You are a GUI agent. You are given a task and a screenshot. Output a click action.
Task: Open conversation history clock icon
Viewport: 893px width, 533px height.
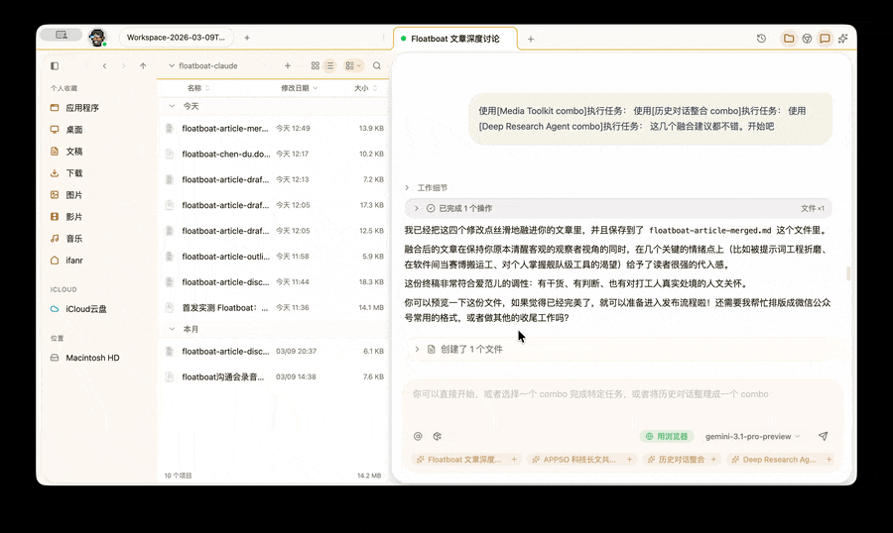[761, 39]
